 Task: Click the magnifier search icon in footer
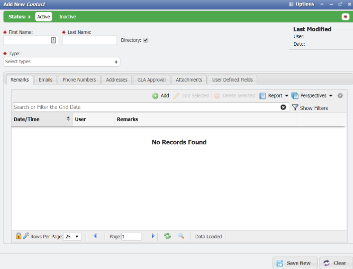(181, 236)
